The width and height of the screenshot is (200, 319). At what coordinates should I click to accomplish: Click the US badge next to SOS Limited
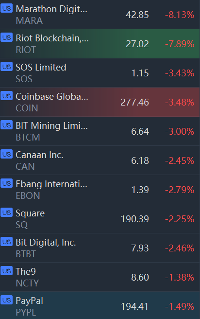6,67
